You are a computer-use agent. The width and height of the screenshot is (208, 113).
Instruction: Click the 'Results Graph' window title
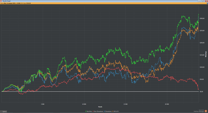(7, 1)
